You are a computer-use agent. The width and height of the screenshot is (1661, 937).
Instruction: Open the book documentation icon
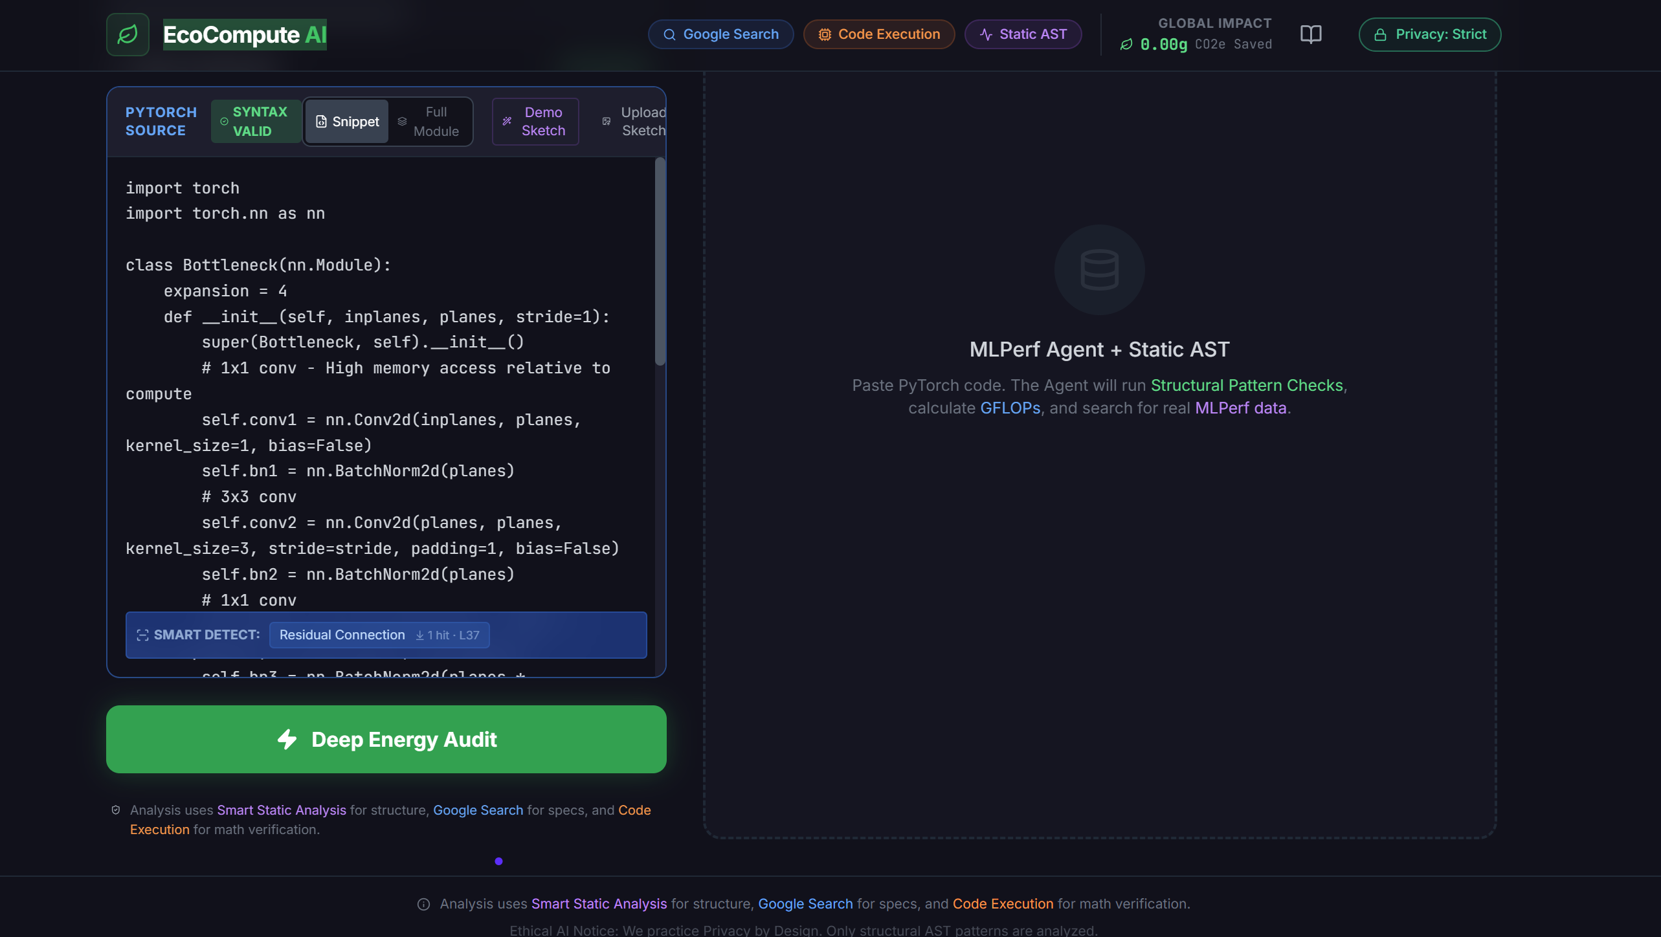[x=1311, y=34]
